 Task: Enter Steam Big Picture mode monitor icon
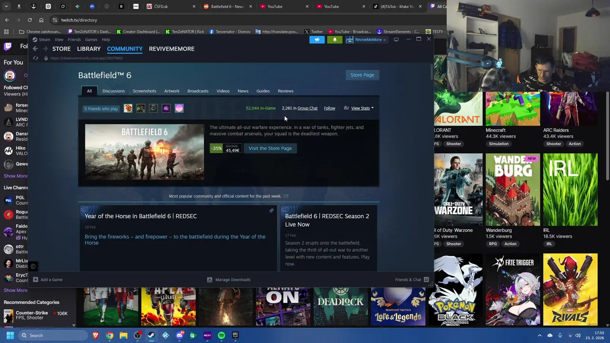point(396,40)
